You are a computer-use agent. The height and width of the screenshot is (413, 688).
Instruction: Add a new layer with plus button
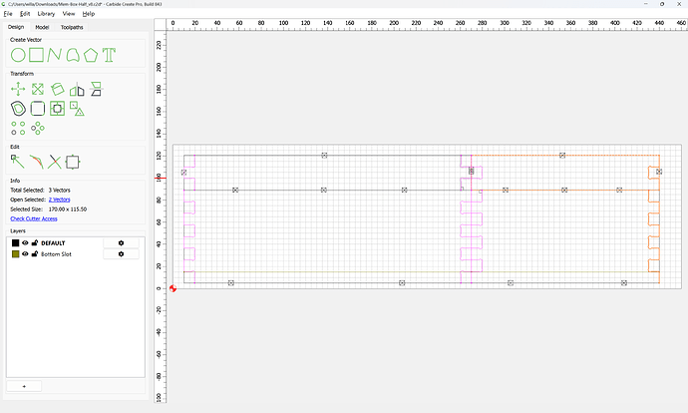coord(24,386)
